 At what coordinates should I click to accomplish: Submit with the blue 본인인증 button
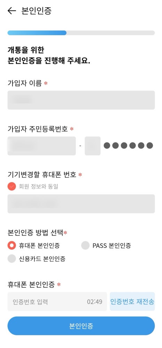[x=81, y=326]
